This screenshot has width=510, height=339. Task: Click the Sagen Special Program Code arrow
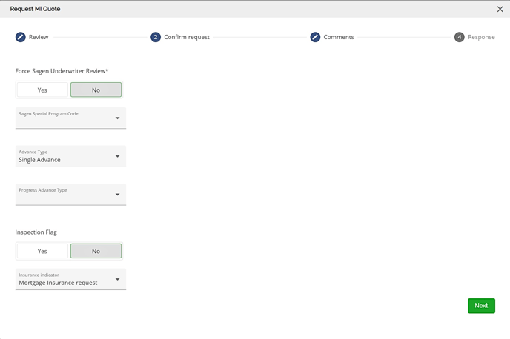(x=117, y=118)
